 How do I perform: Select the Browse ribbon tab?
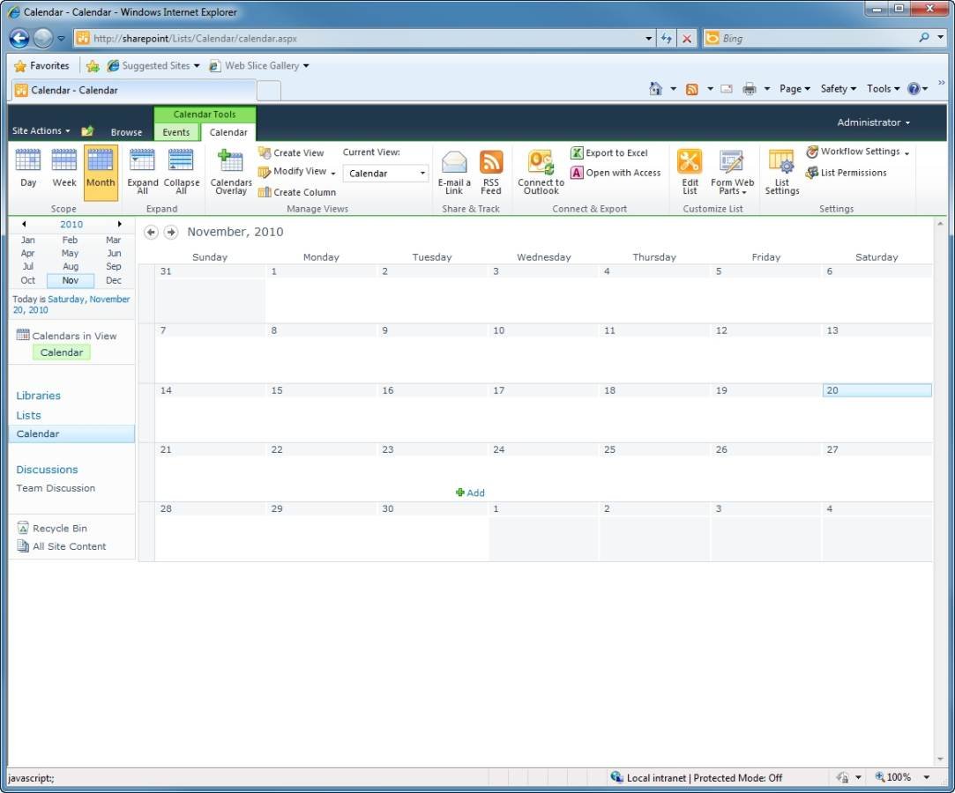[126, 132]
